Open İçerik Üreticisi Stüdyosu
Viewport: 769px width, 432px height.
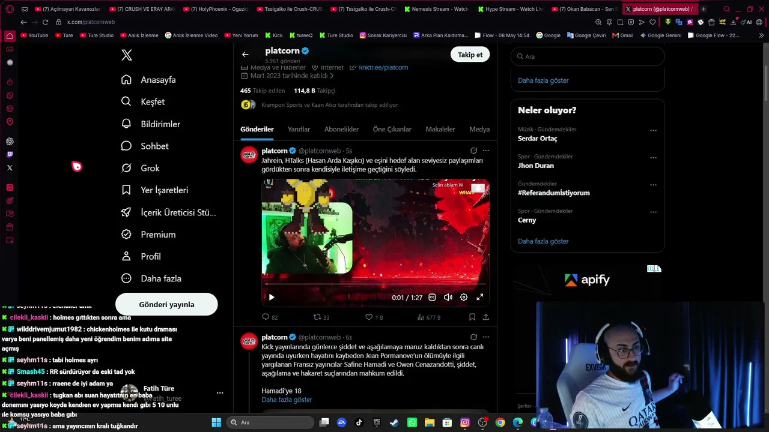pyautogui.click(x=168, y=212)
